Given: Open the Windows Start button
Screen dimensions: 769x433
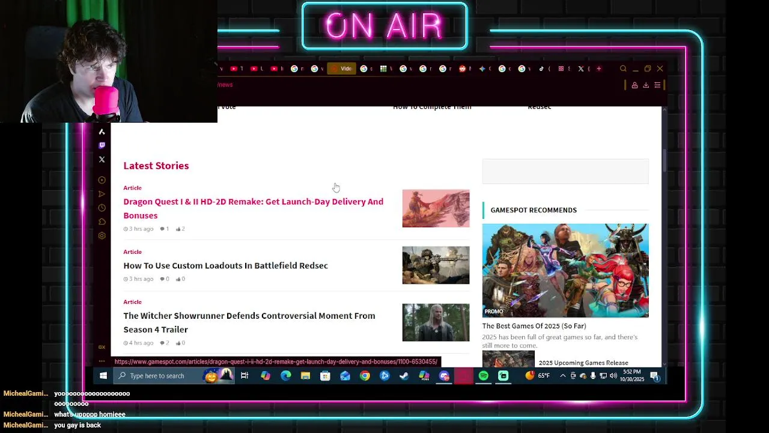Looking at the screenshot, I should (103, 376).
